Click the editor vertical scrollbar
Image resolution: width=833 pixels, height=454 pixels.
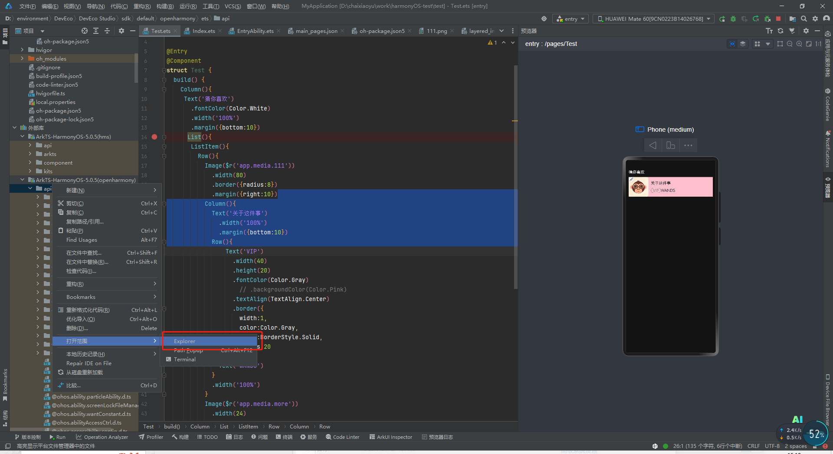(x=515, y=177)
